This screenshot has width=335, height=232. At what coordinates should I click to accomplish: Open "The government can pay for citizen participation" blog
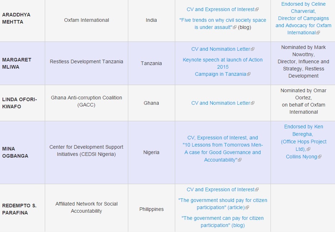click(x=222, y=218)
